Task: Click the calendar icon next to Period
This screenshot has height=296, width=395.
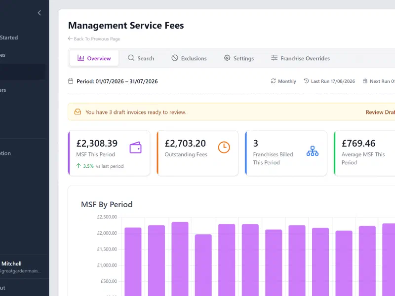Action: tap(71, 81)
